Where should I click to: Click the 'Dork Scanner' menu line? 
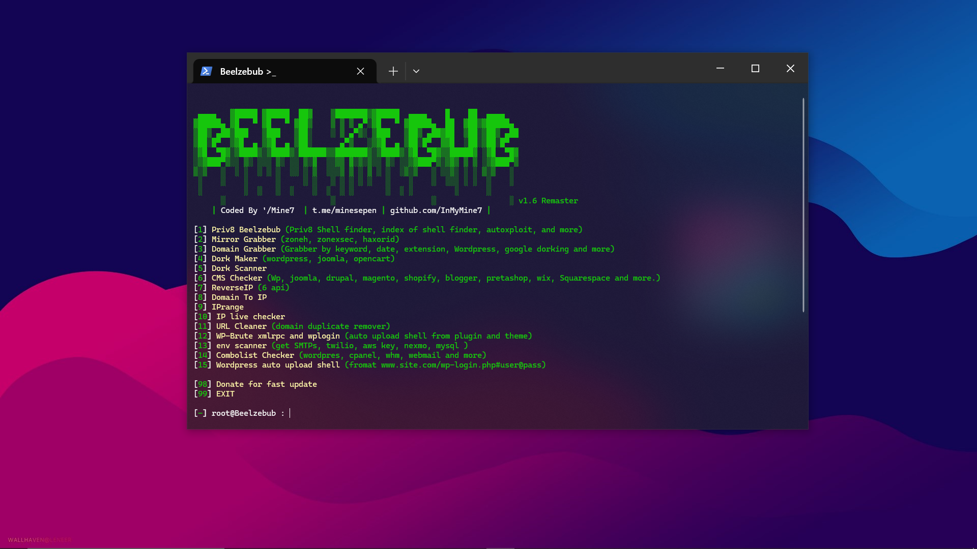coord(231,268)
